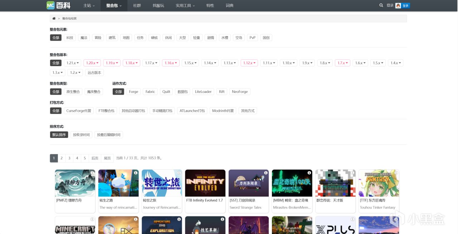Select 数据包 as run method
The image size is (458, 234).
coord(182,92)
